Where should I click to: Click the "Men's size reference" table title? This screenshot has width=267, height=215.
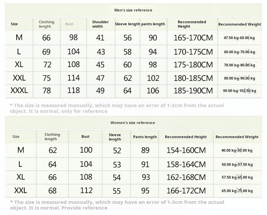pos(133,10)
